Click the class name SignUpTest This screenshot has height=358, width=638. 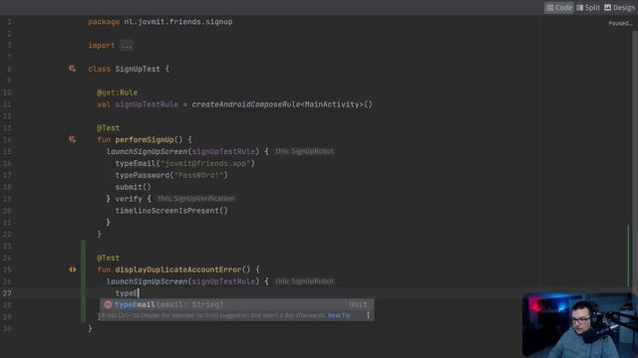pos(138,69)
